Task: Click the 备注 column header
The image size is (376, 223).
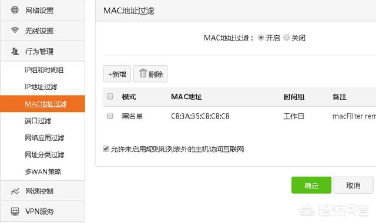Action: [340, 97]
